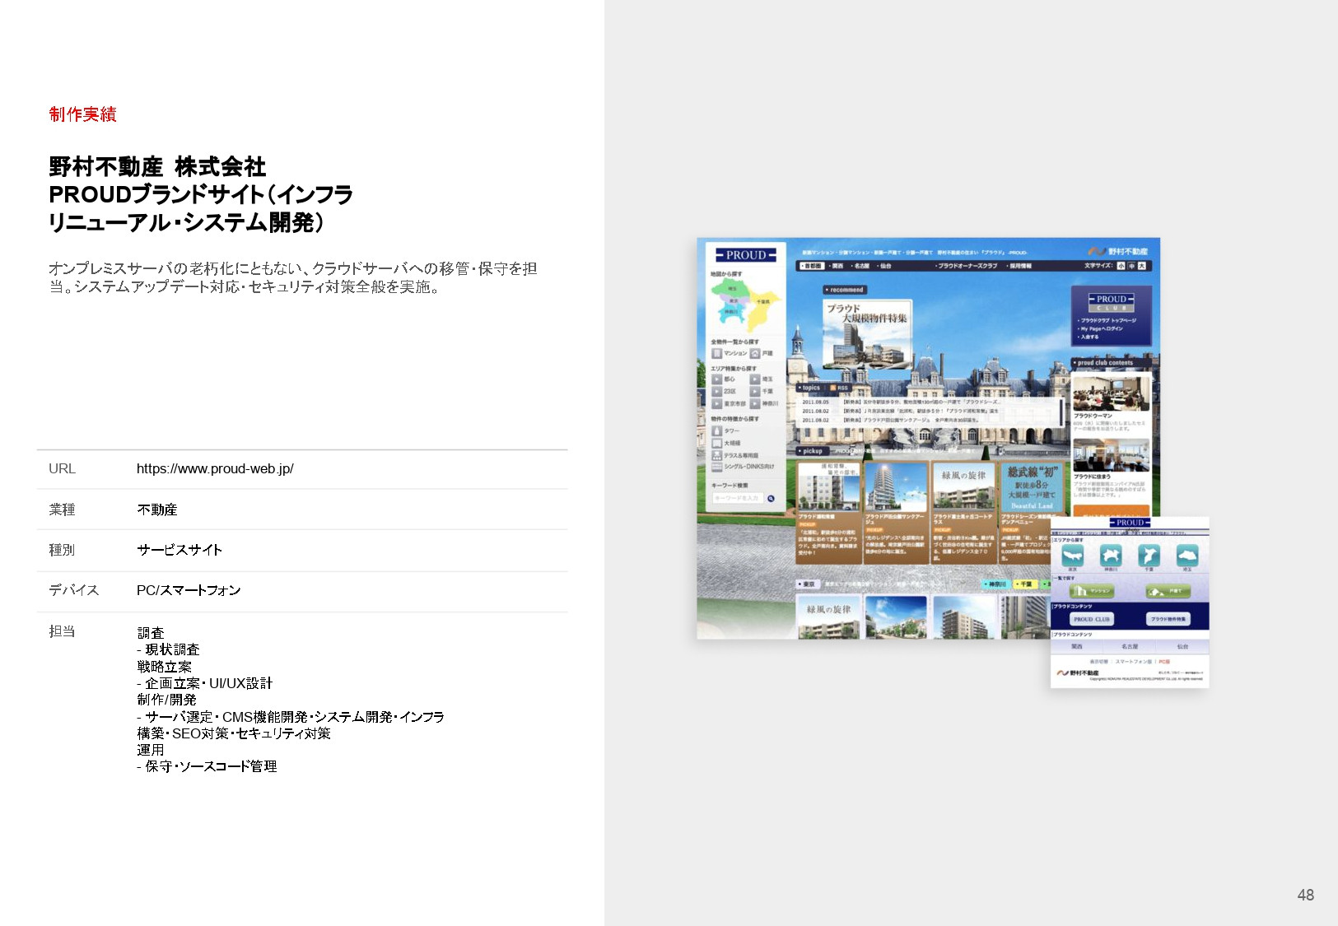Viewport: 1338px width, 926px height.
Task: Select the 神奈川 prefecture icon on the smartphone view
Action: pos(1112,556)
